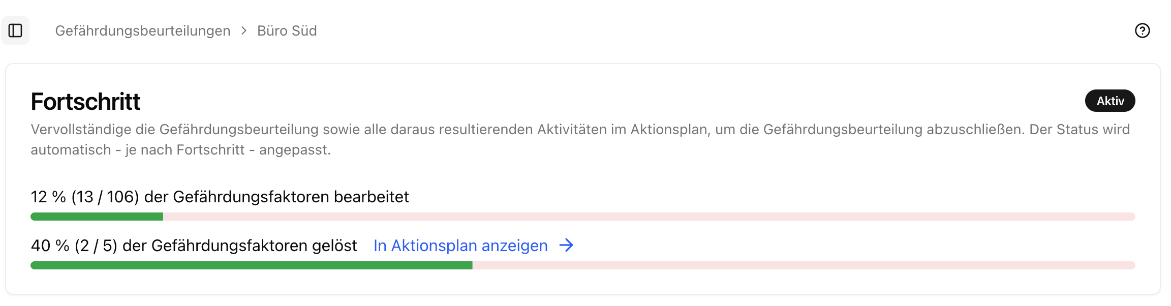Select Büro Süd in the breadcrumb trail

286,31
